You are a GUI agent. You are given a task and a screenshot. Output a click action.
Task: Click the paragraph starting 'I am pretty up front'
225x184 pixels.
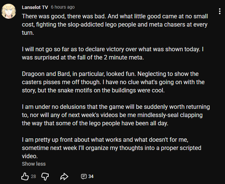112,148
